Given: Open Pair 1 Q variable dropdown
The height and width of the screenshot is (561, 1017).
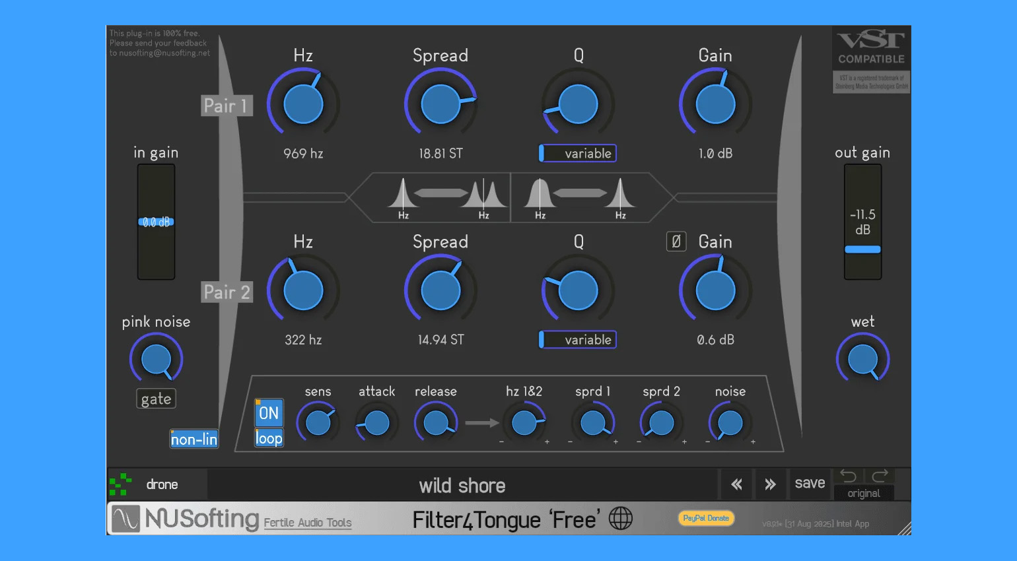Looking at the screenshot, I should [578, 153].
